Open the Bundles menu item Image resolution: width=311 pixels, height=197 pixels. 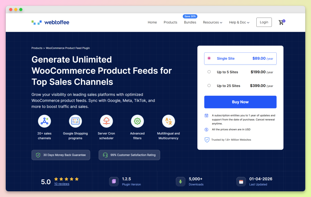coord(190,22)
